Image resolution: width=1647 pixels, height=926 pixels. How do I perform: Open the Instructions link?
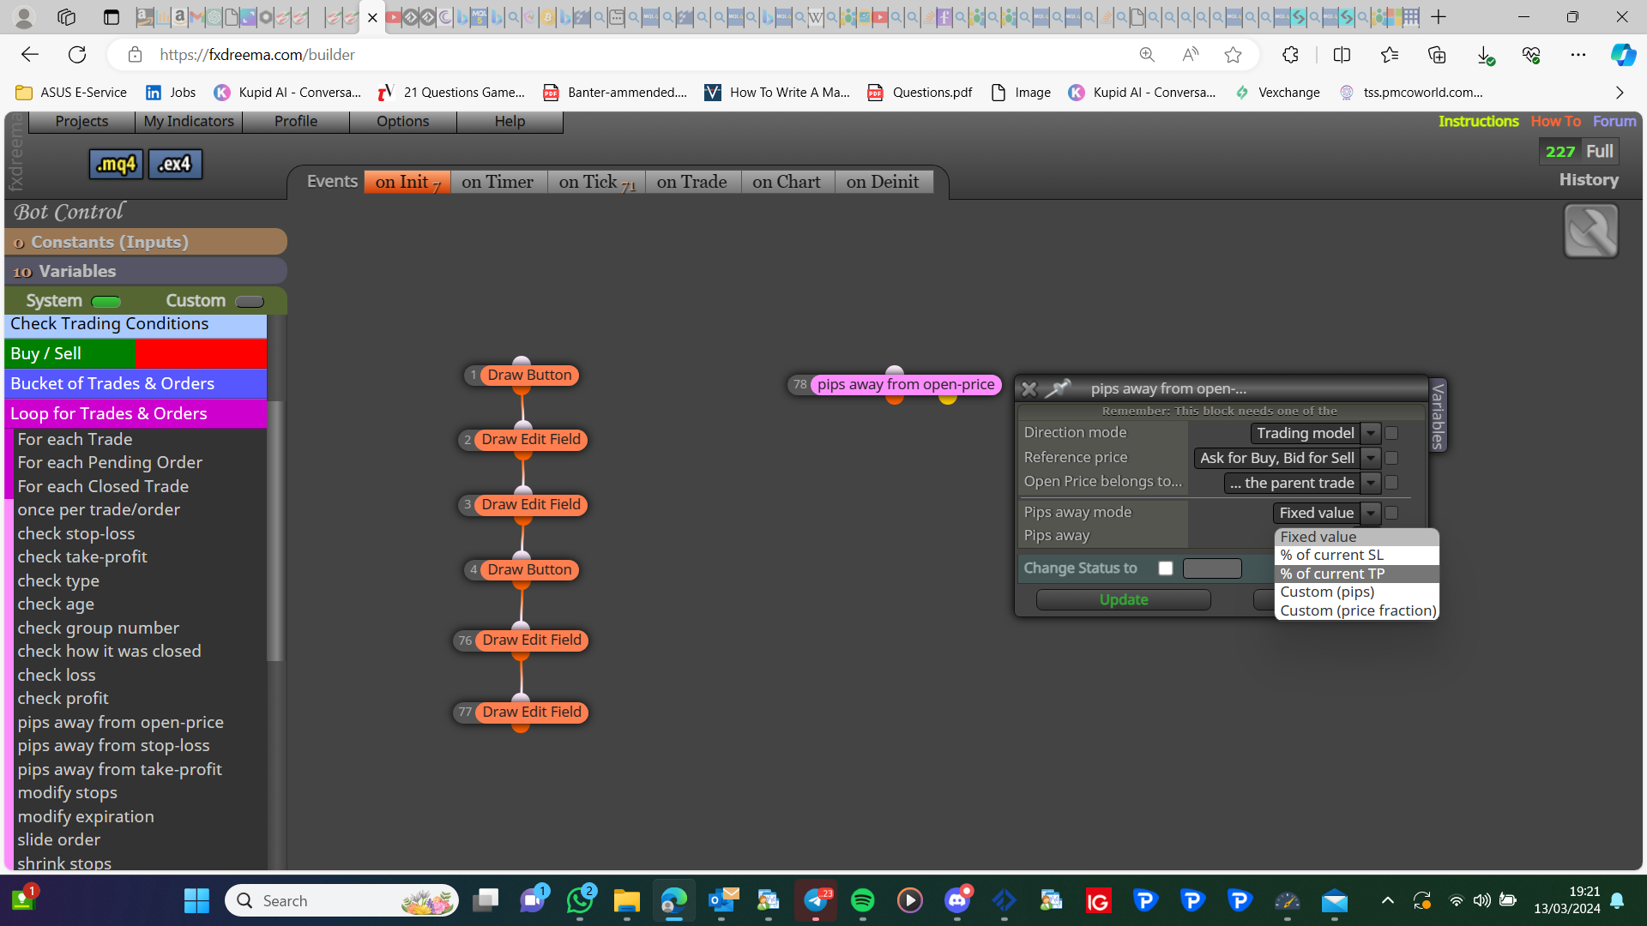coord(1478,122)
